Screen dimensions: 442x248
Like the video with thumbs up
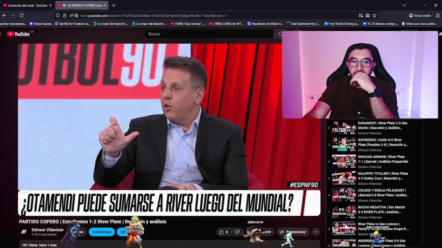223,232
